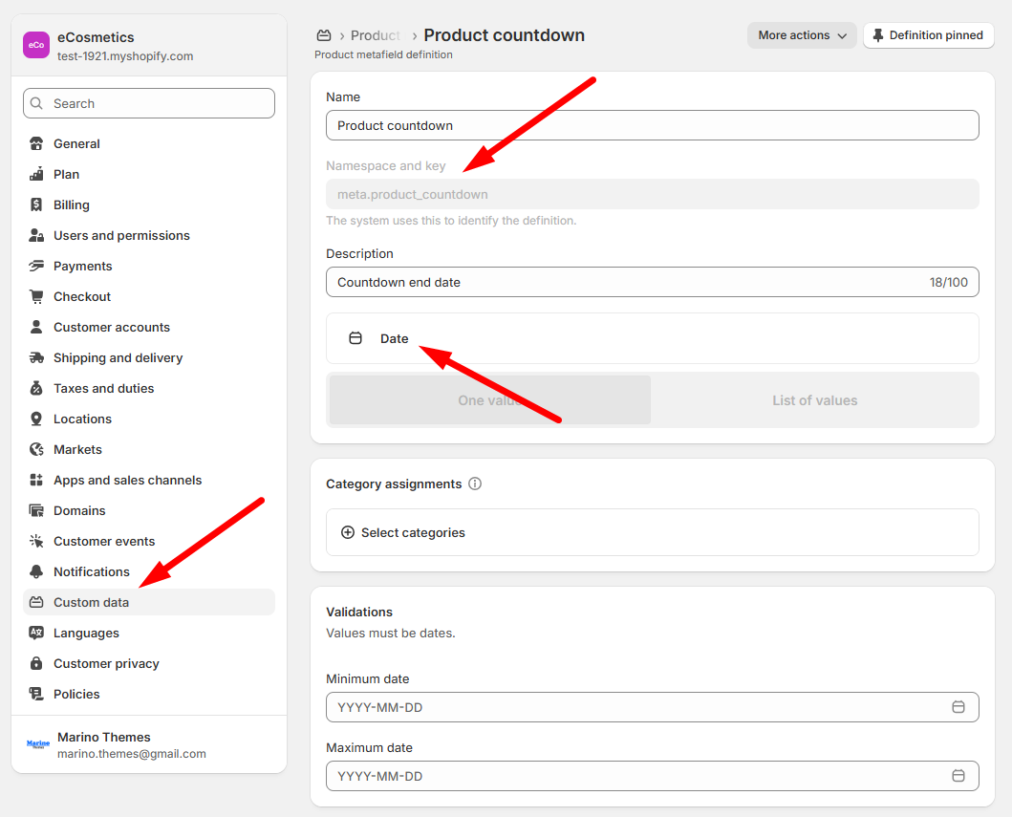Open Domains settings
1012x817 pixels.
[149, 510]
